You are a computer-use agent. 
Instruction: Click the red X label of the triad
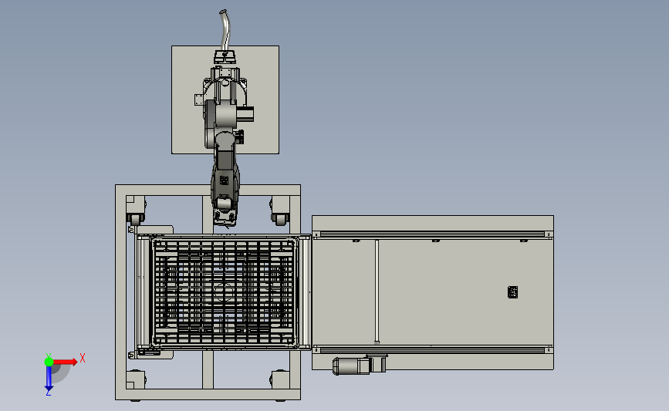83,358
